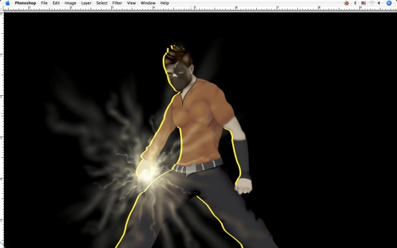Click the red ladybug menu bar icon

coord(346,3)
